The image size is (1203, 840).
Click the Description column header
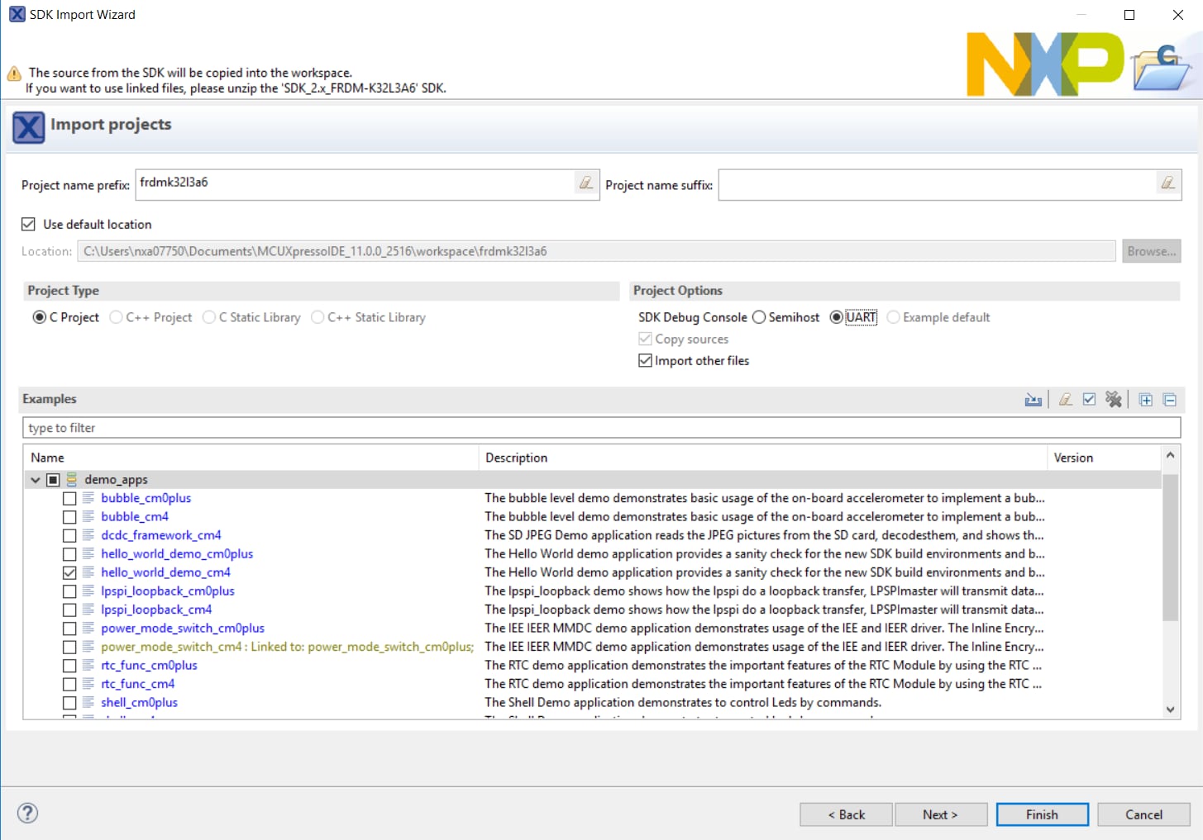point(761,458)
